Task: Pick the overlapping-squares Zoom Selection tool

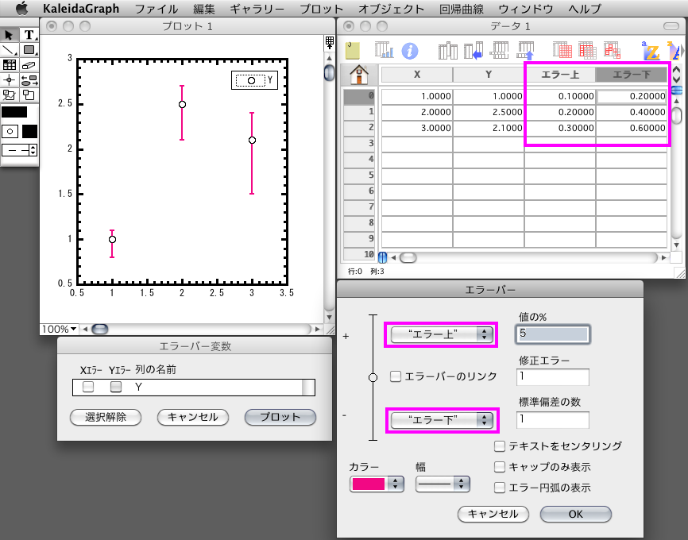Action: point(29,95)
